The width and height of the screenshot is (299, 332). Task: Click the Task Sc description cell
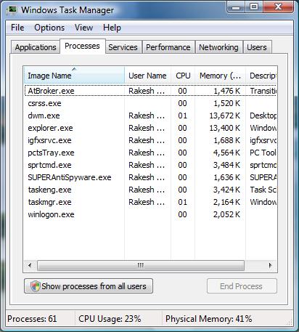coord(263,190)
